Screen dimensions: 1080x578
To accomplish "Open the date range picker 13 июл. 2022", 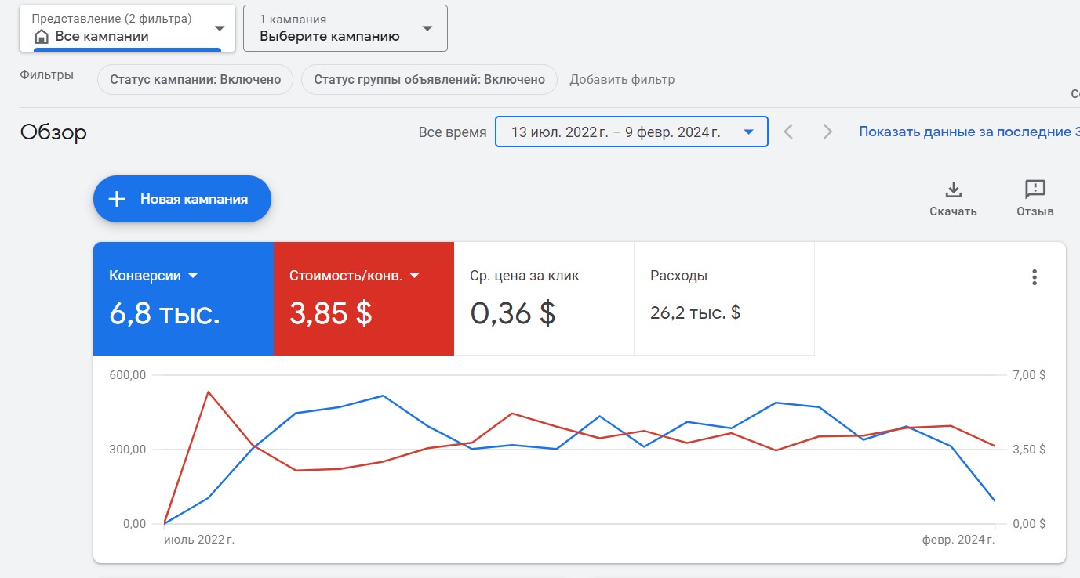I will pos(631,132).
